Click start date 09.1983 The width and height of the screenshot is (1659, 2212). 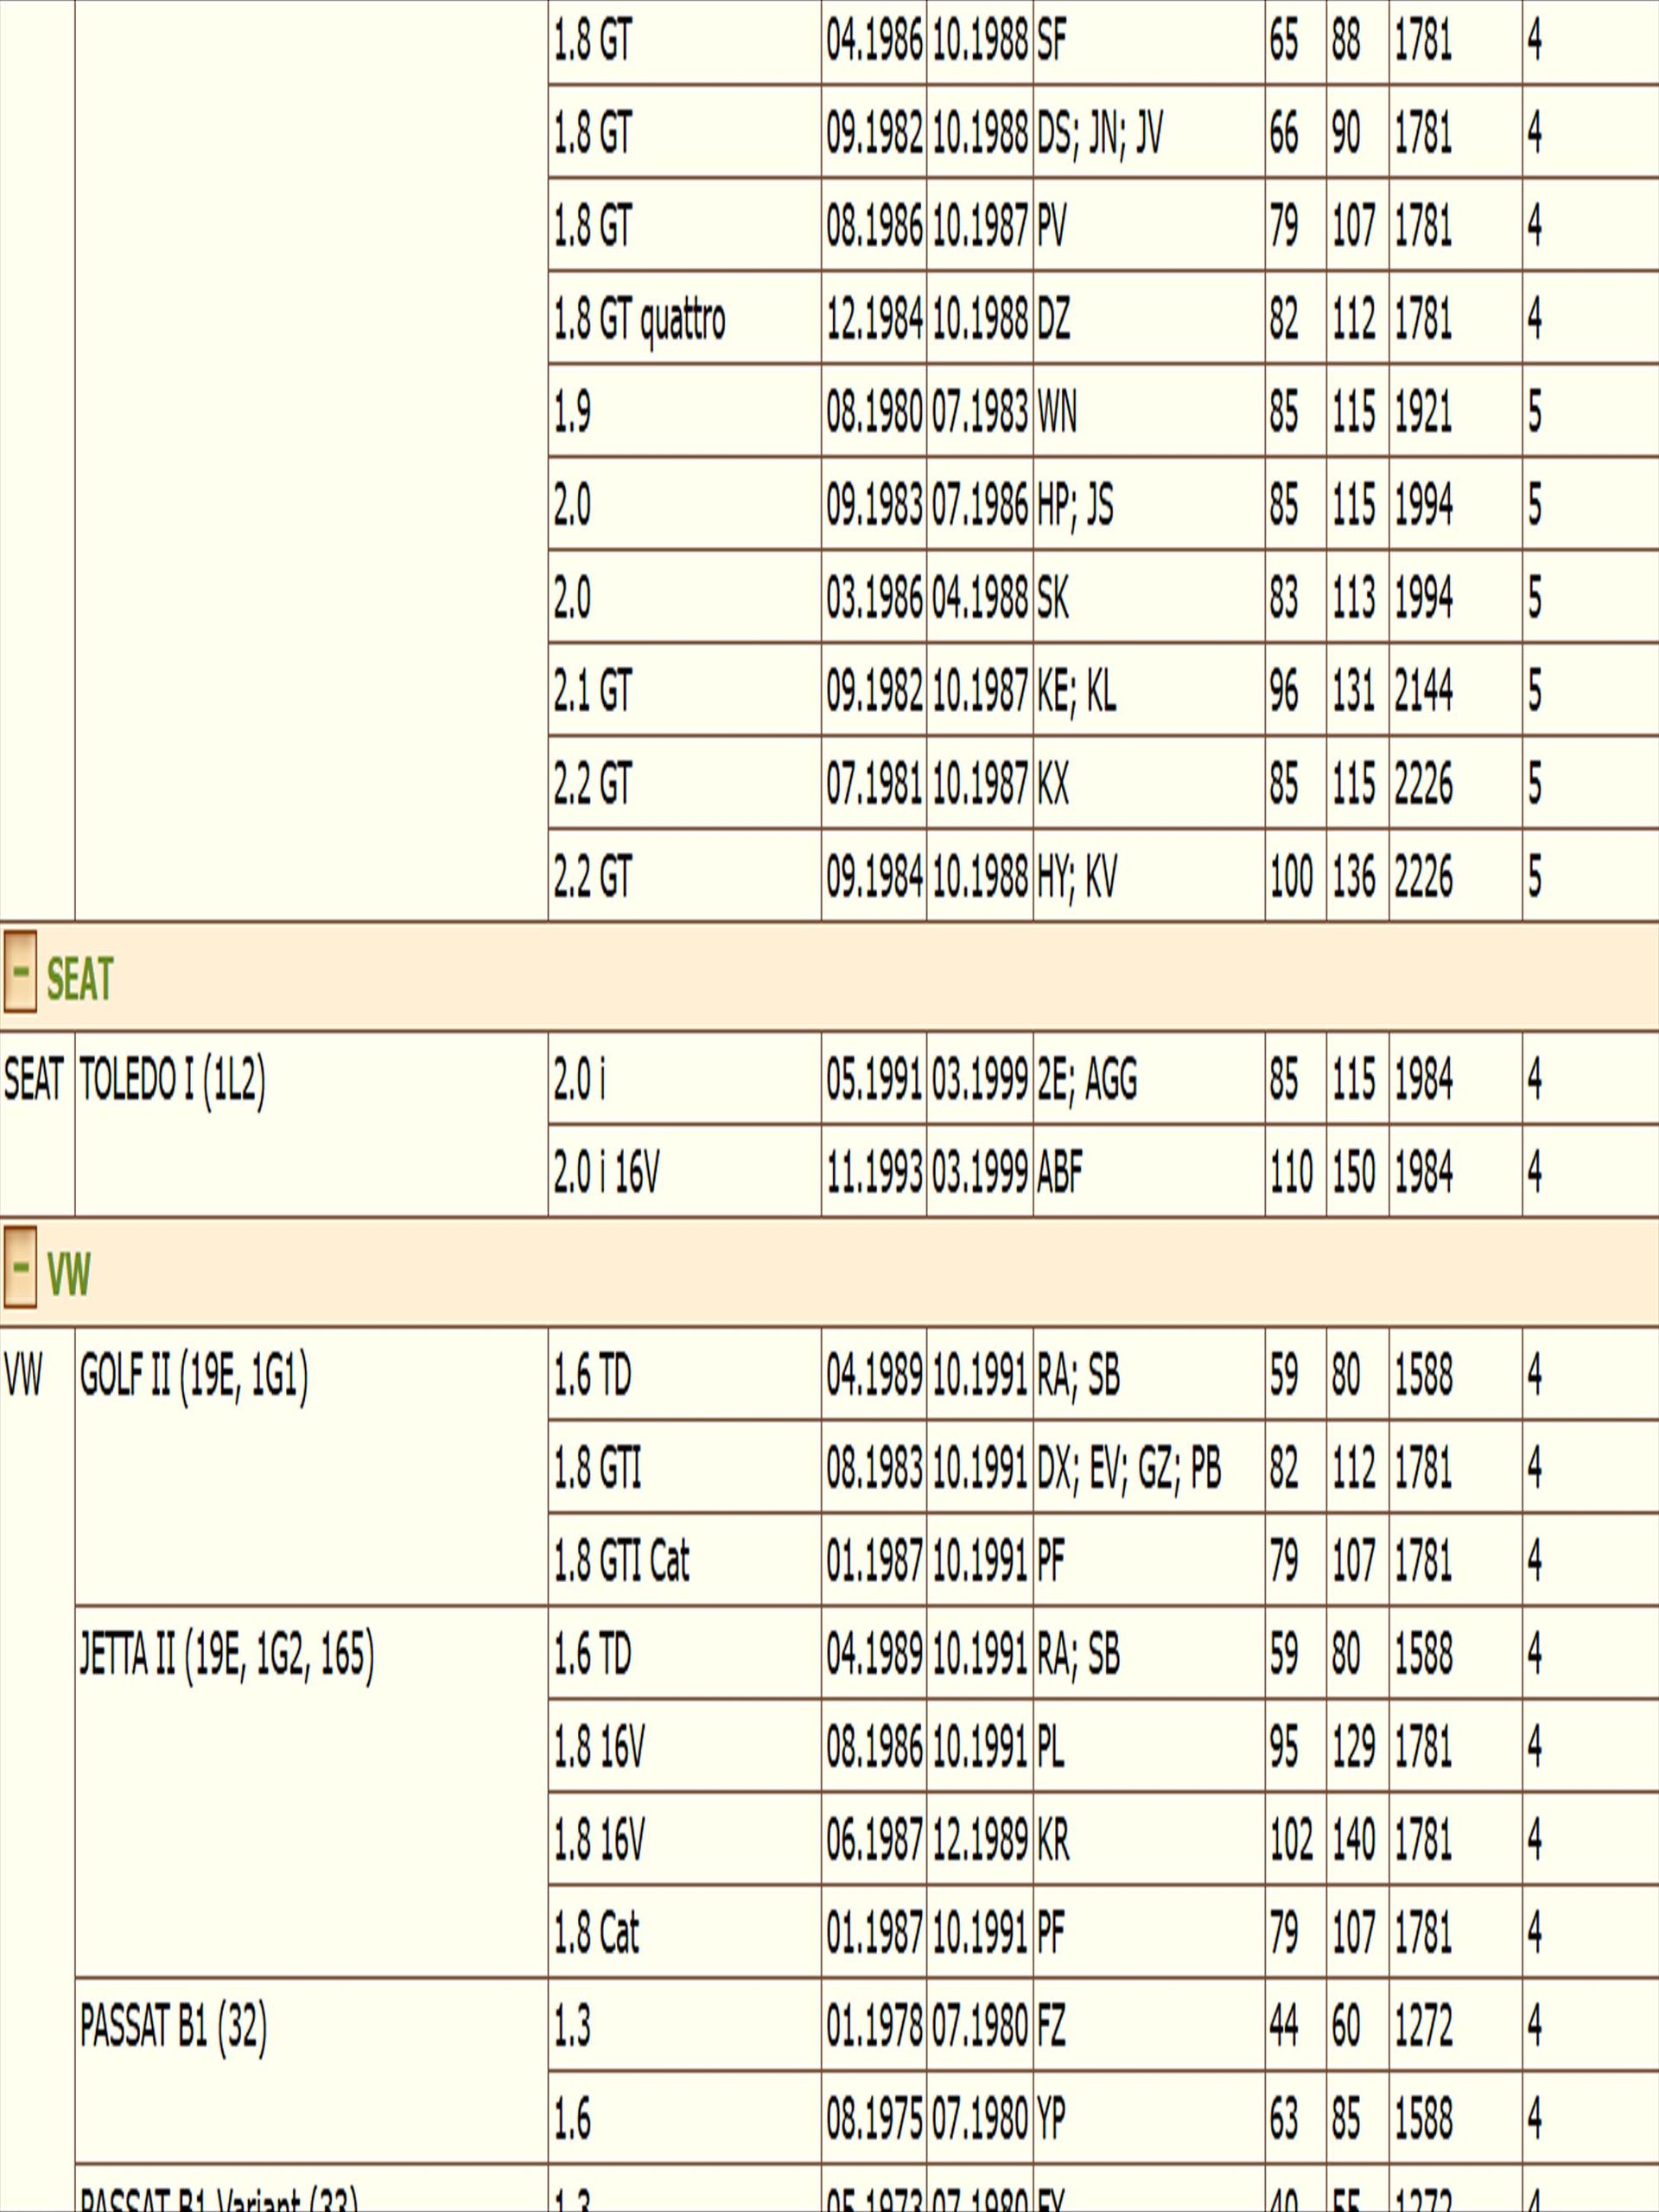coord(874,504)
